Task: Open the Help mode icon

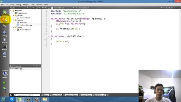Action: tap(5, 54)
